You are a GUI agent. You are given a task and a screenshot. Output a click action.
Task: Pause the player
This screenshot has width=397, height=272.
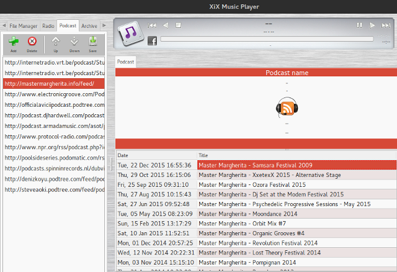359,25
